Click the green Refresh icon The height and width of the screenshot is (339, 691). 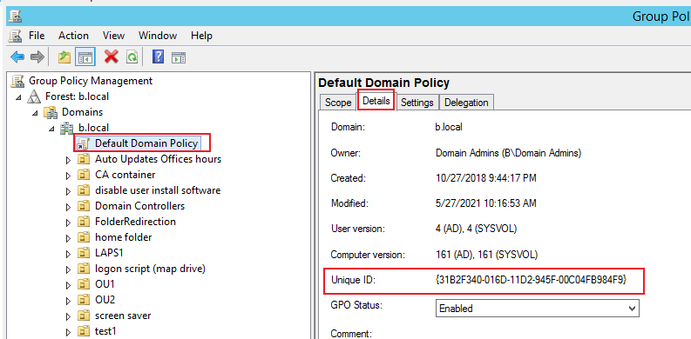pyautogui.click(x=132, y=56)
